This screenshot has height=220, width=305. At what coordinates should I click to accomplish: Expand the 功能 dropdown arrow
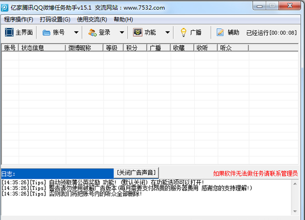167,32
